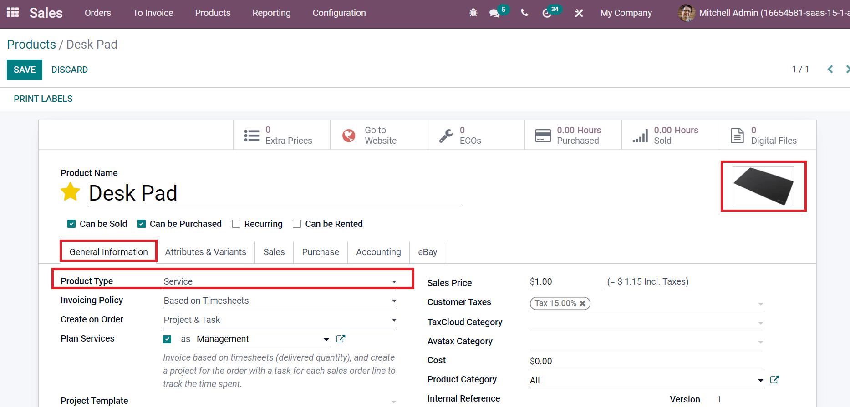Open Product Category external link icon
The height and width of the screenshot is (407, 850).
tap(774, 379)
